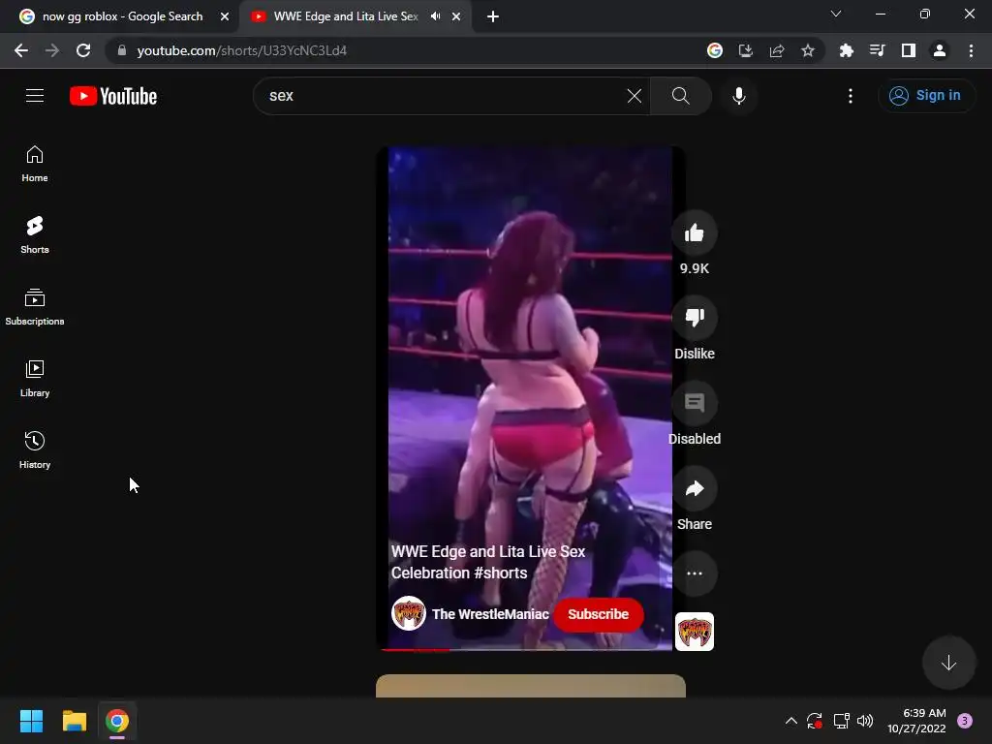Open Chrome three-dot menu
This screenshot has width=992, height=744.
coord(971,50)
